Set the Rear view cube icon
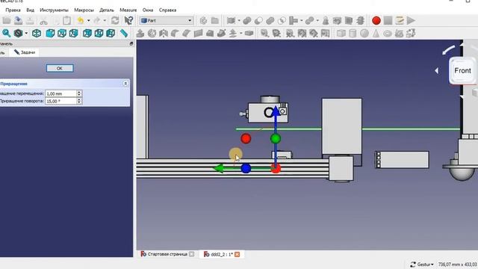The image size is (478, 269). tap(87, 33)
